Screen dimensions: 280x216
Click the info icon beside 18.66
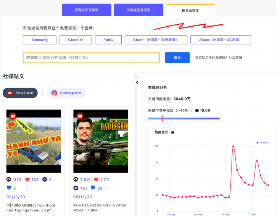click(197, 111)
